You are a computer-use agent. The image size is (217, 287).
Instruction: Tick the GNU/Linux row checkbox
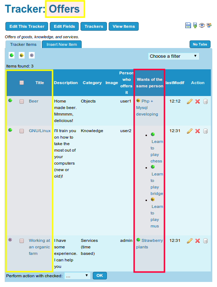click(x=22, y=131)
